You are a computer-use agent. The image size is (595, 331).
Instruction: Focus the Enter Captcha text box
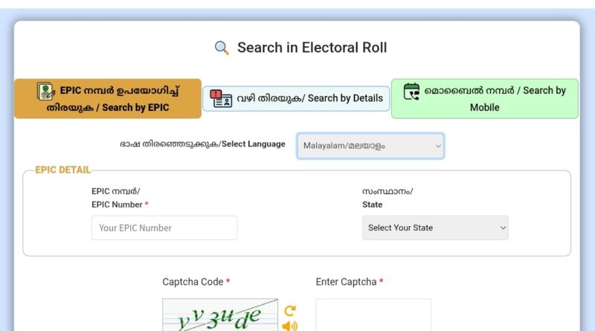tap(373, 315)
